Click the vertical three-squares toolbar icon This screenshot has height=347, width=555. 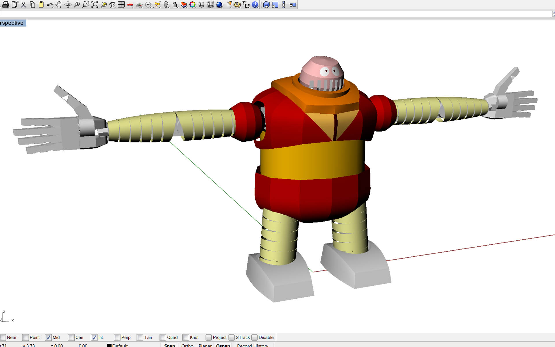(284, 5)
